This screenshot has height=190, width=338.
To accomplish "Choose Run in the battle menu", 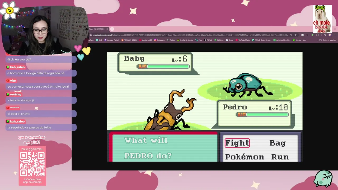I will pos(280,157).
